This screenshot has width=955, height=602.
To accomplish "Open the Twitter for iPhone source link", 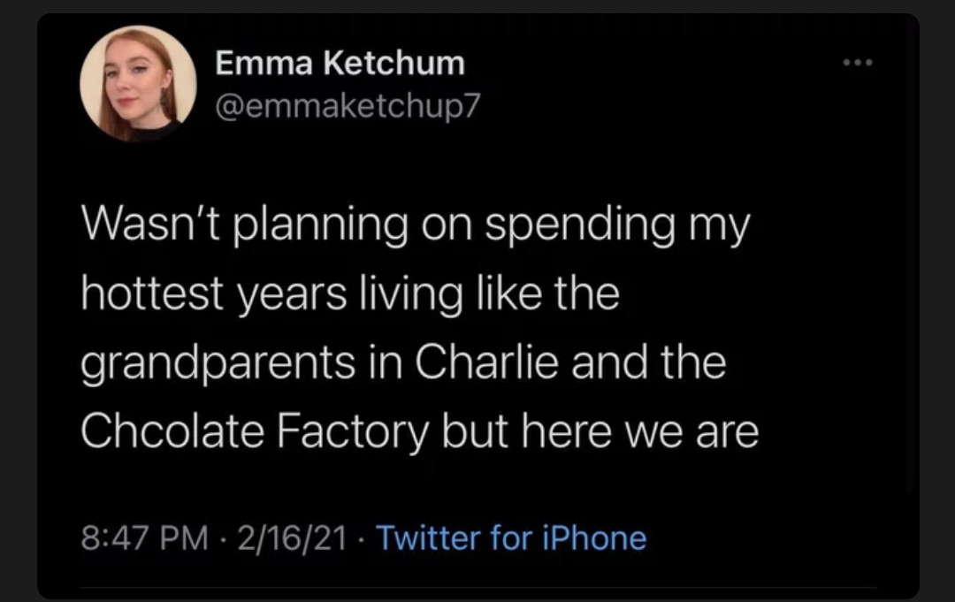I will click(x=512, y=538).
